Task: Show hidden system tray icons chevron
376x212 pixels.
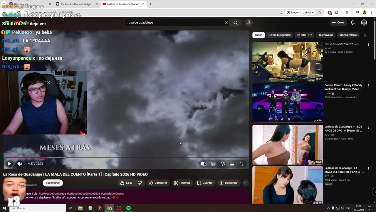Action: [328, 208]
